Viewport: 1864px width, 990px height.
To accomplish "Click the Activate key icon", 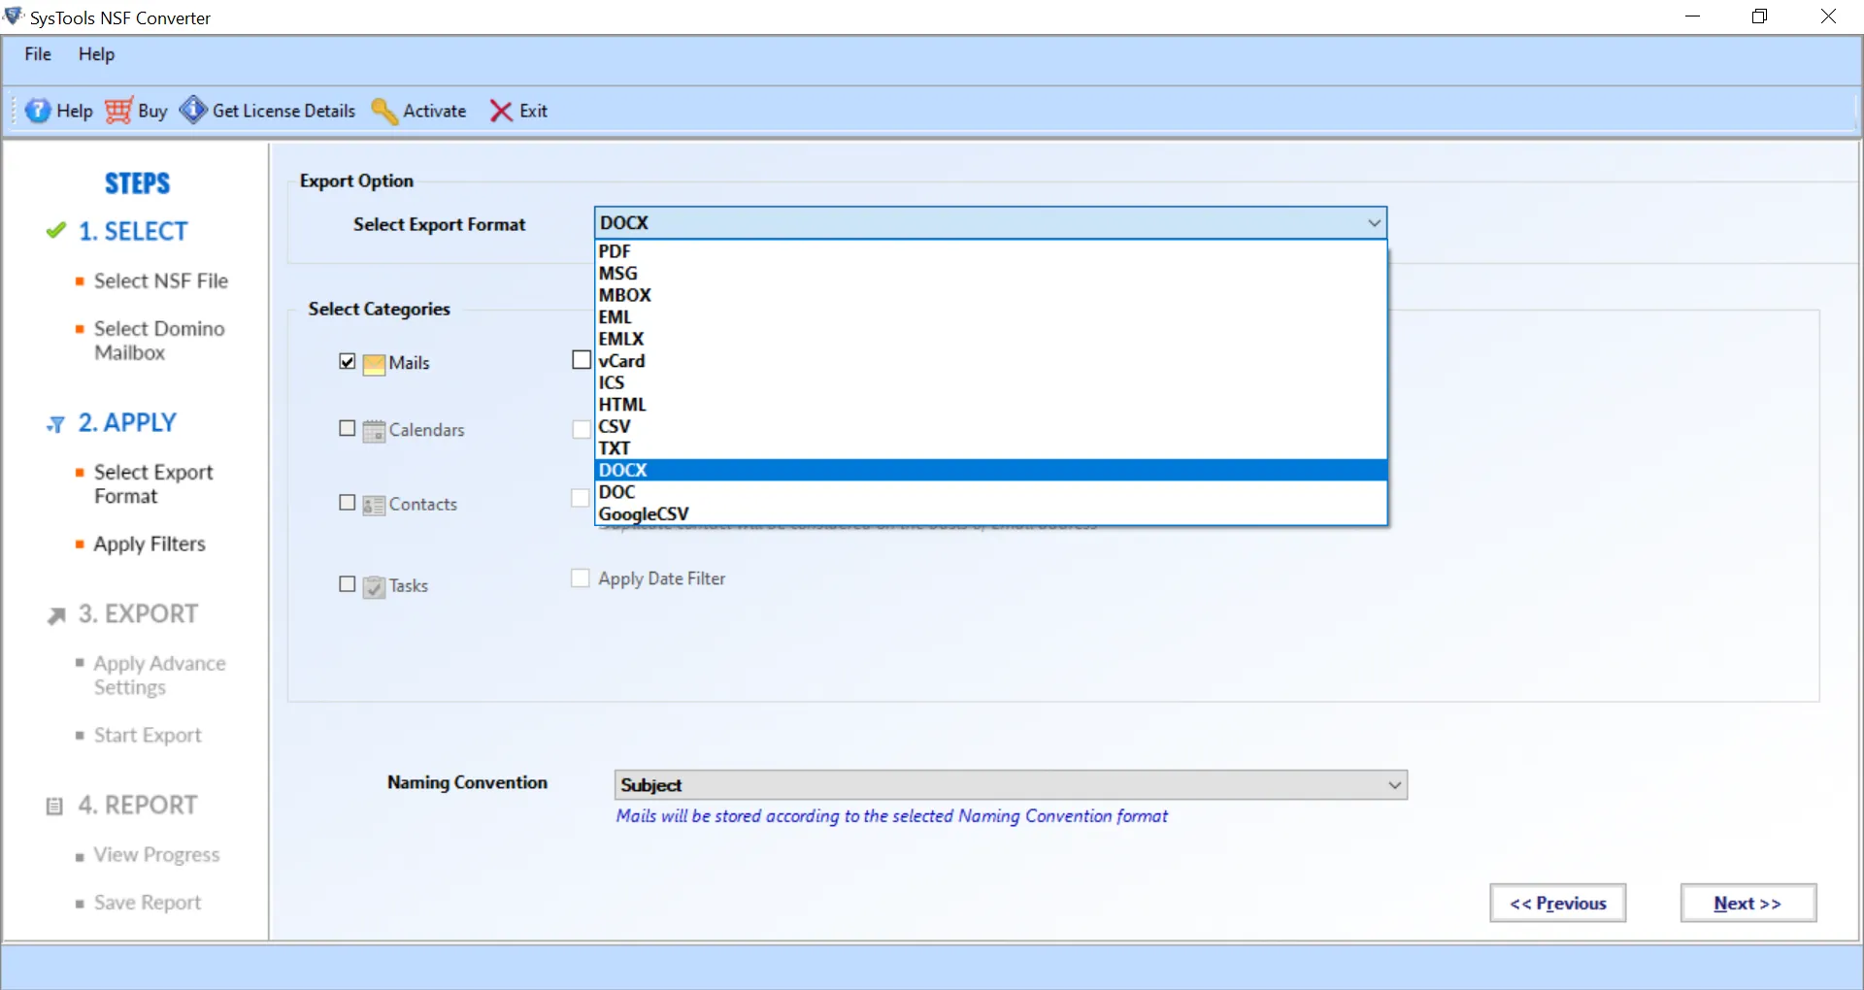I will click(x=384, y=112).
